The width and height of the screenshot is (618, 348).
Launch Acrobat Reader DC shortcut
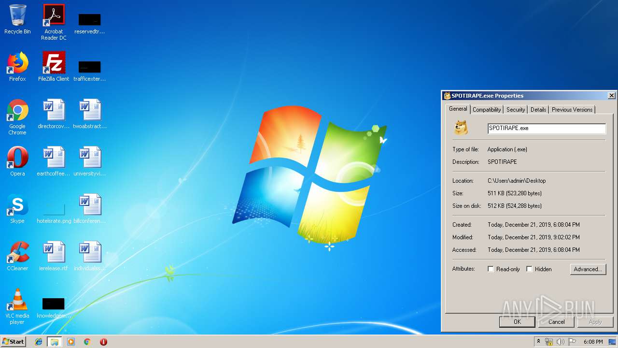(54, 22)
